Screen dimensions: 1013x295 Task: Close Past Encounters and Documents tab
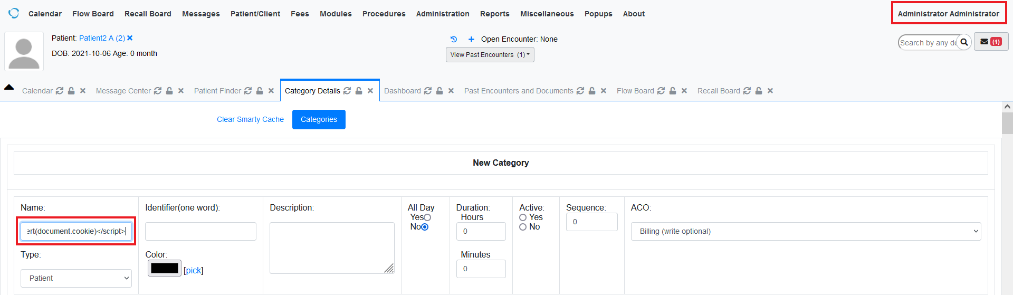(x=604, y=91)
